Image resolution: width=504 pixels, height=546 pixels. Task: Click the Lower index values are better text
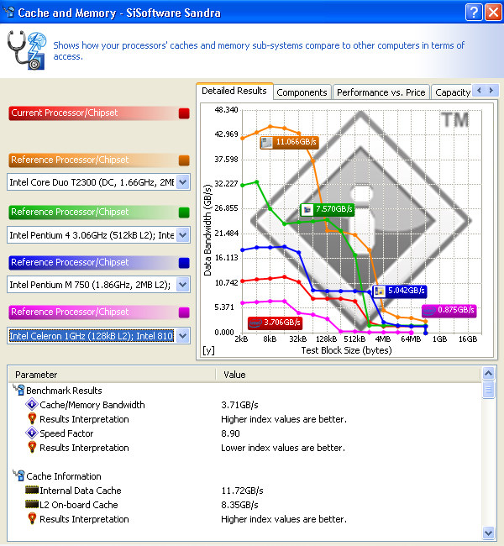tap(283, 448)
